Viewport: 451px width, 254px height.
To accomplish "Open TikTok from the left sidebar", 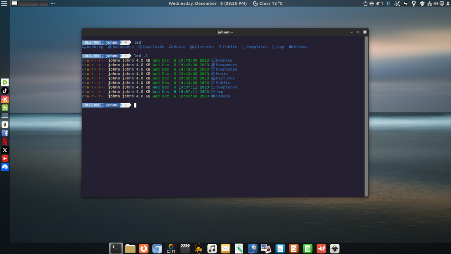I will click(x=5, y=91).
